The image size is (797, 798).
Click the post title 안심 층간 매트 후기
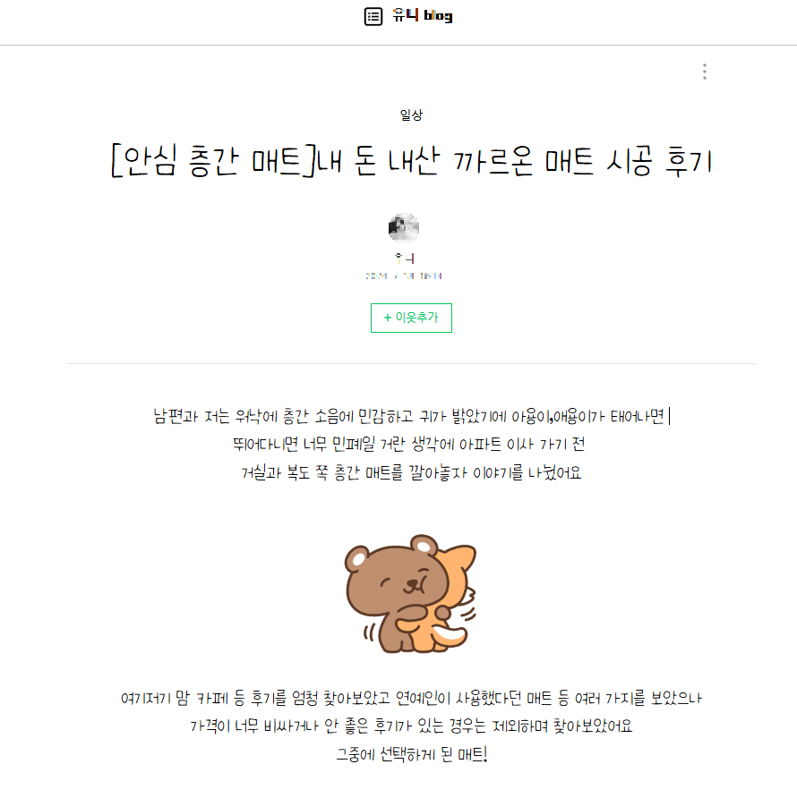pyautogui.click(x=411, y=161)
